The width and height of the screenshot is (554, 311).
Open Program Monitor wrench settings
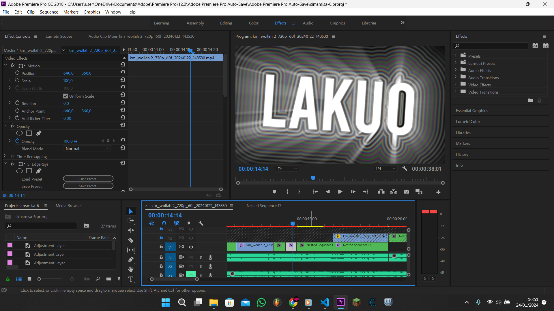pyautogui.click(x=405, y=168)
